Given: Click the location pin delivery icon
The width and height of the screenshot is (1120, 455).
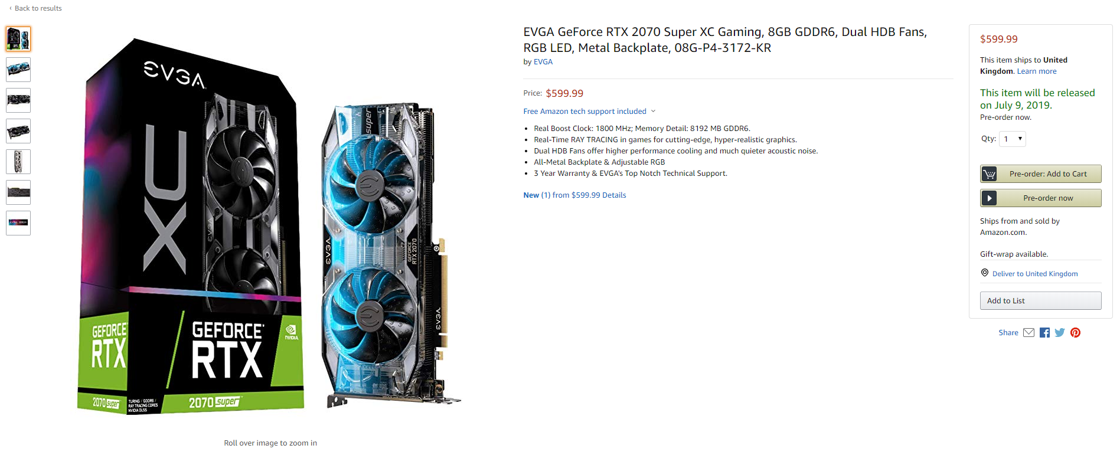Looking at the screenshot, I should coord(985,273).
